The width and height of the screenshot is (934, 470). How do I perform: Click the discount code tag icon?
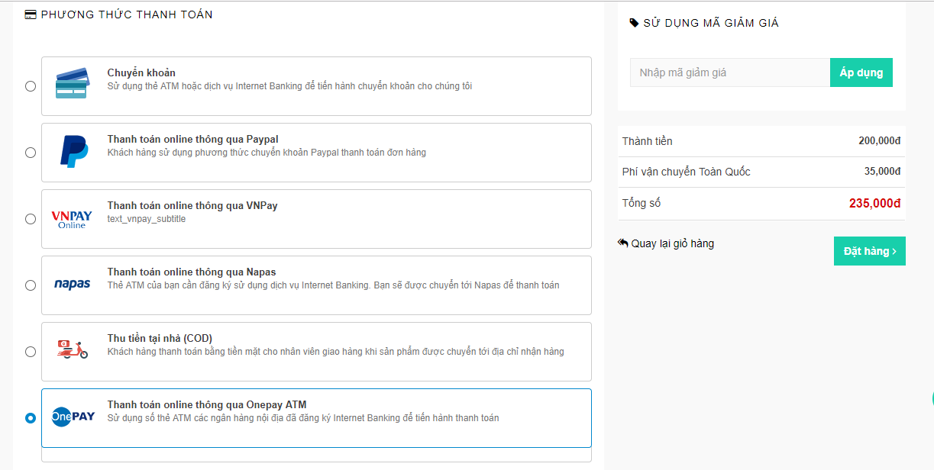tap(634, 23)
